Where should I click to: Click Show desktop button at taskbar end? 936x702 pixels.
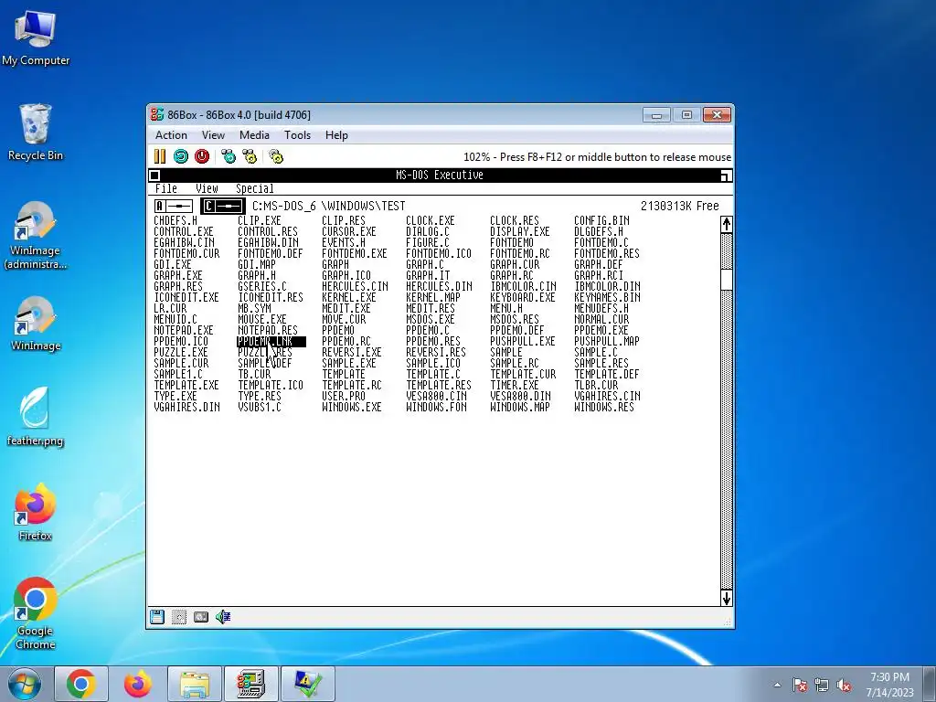coord(930,684)
